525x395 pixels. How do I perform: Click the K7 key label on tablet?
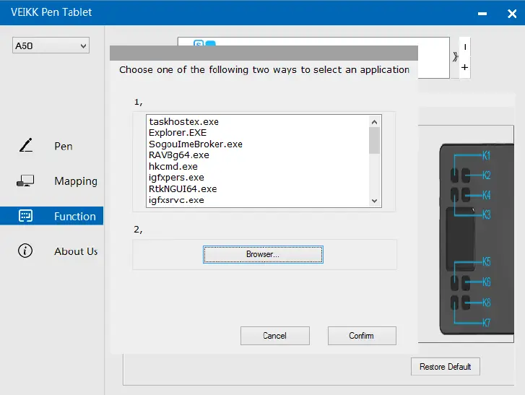[x=487, y=323]
